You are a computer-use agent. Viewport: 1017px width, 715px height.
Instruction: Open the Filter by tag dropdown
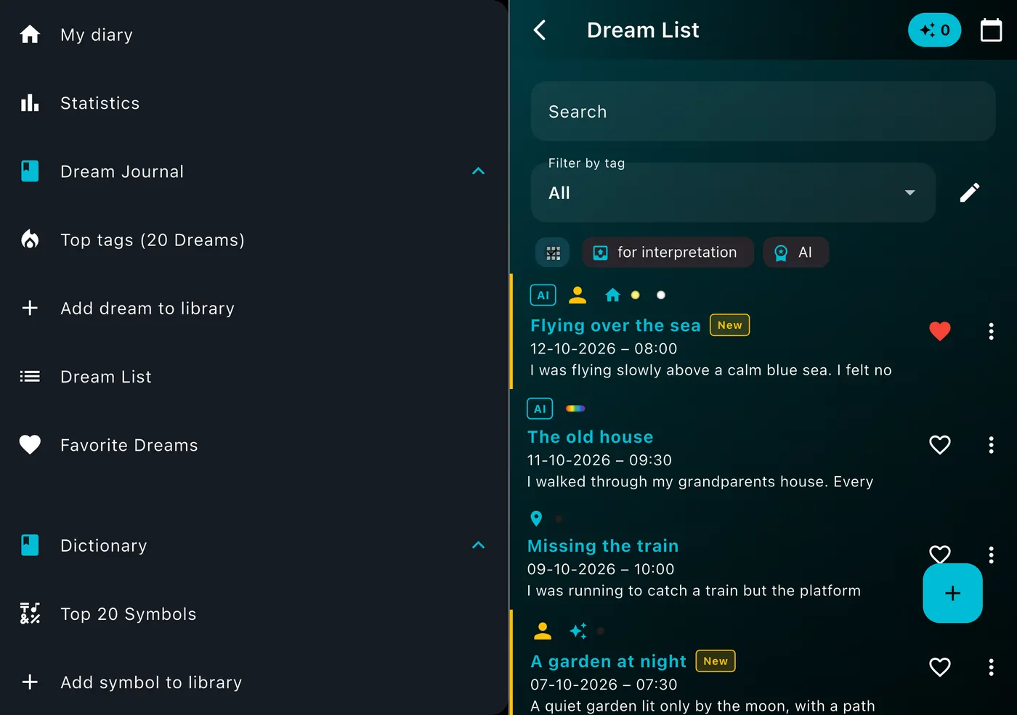(733, 192)
